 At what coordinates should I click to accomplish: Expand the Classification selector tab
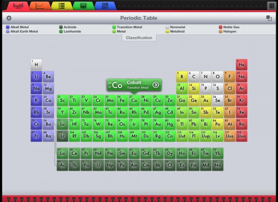[x=139, y=38]
